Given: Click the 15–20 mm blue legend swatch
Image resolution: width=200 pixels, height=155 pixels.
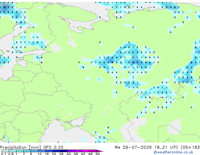Looking at the screenshot, I should click(49, 151).
